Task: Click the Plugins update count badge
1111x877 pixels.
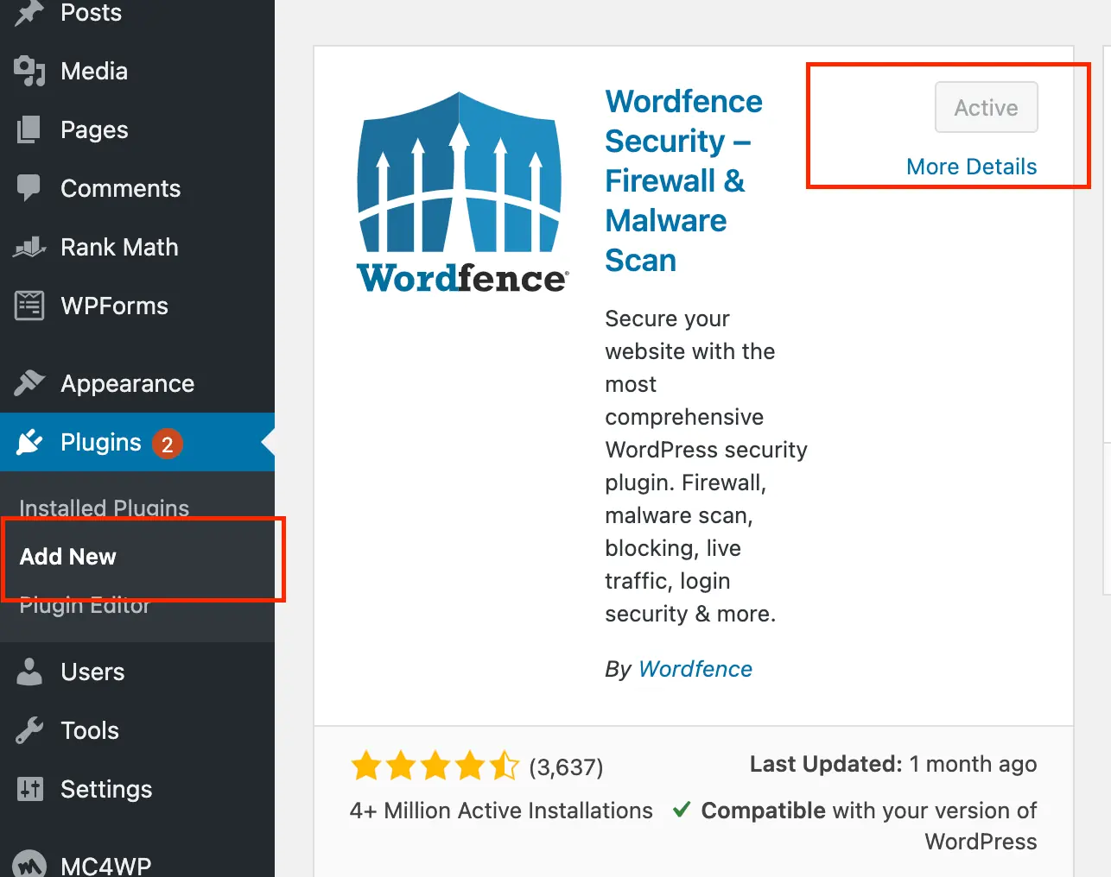Action: point(168,444)
